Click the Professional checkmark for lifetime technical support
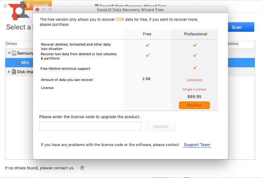This screenshot has width=261, height=178. coord(195,68)
